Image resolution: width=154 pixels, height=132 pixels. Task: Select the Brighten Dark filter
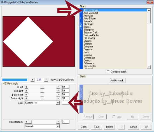(115, 32)
